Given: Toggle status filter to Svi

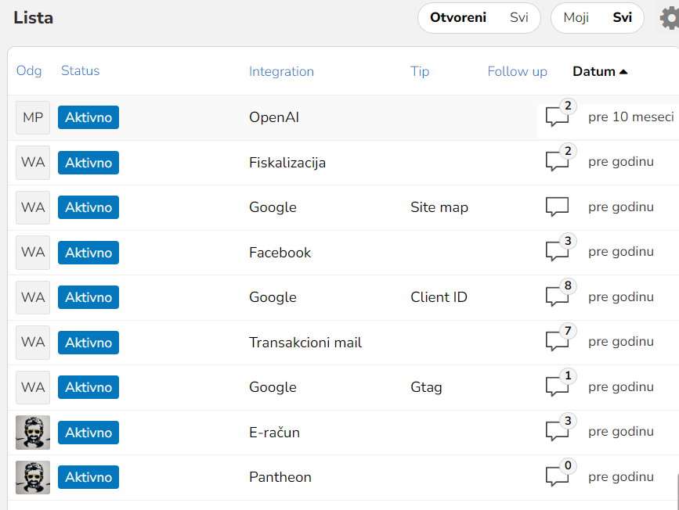Looking at the screenshot, I should point(518,18).
